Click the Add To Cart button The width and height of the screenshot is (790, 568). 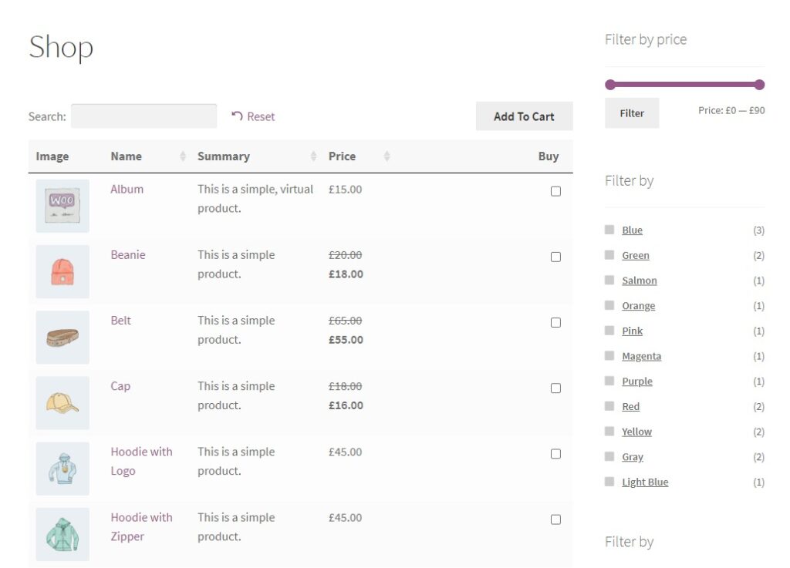click(524, 116)
